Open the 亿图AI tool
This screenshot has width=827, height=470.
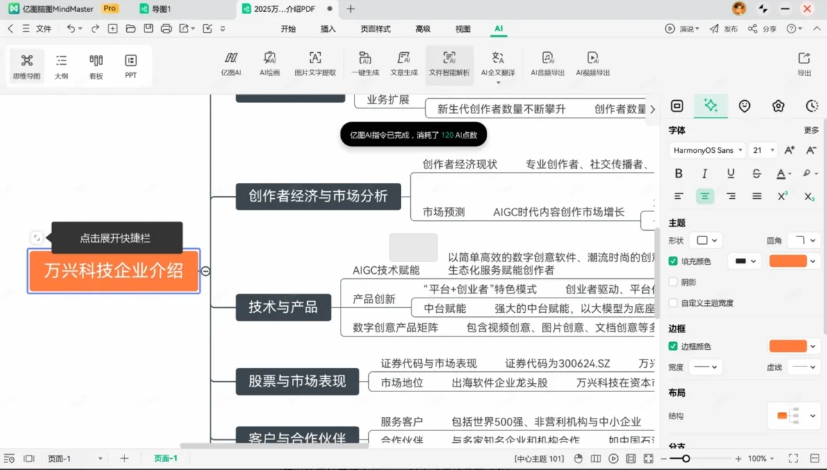point(231,65)
